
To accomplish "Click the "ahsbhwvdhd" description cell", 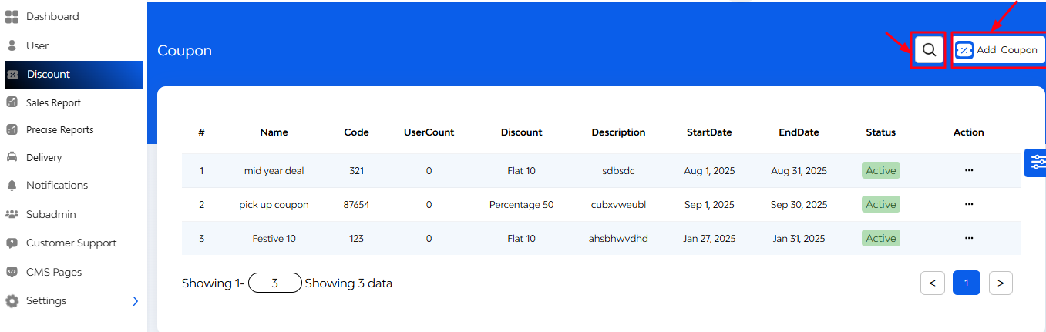I will [x=618, y=239].
